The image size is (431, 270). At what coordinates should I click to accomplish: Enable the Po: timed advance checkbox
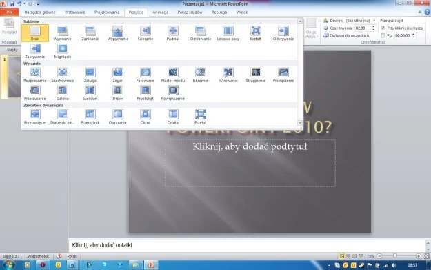[383, 35]
